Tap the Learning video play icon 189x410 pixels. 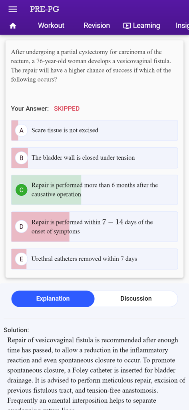coord(127,26)
